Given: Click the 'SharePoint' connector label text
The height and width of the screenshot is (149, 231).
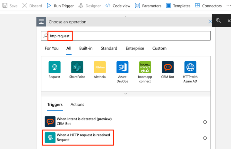Looking at the screenshot, I should (x=77, y=77).
